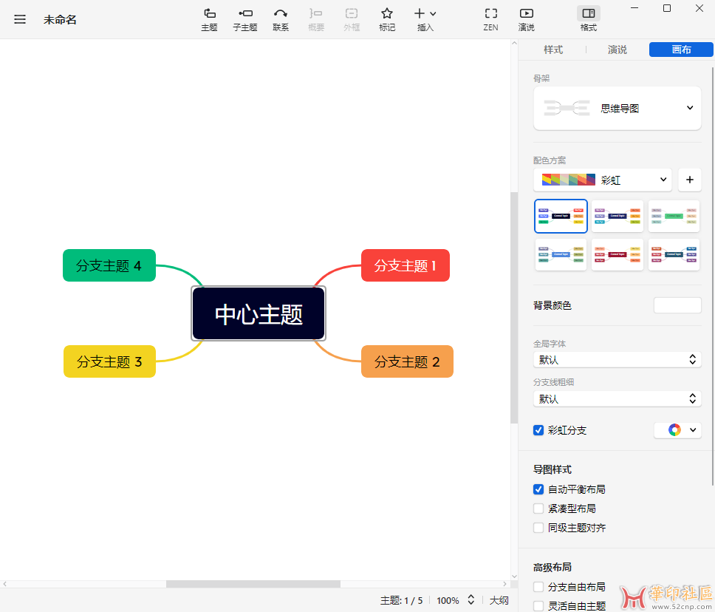The height and width of the screenshot is (612, 715).
Task: Open the 插入 insert menu
Action: tap(425, 20)
